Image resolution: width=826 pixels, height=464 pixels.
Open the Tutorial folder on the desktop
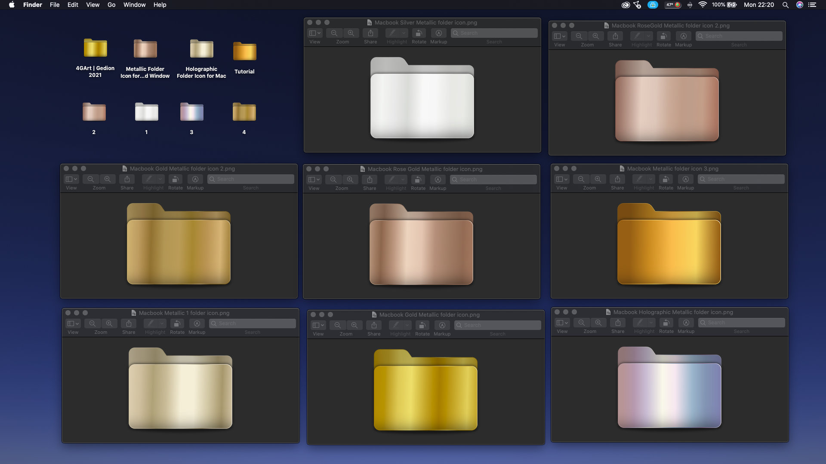click(x=244, y=49)
